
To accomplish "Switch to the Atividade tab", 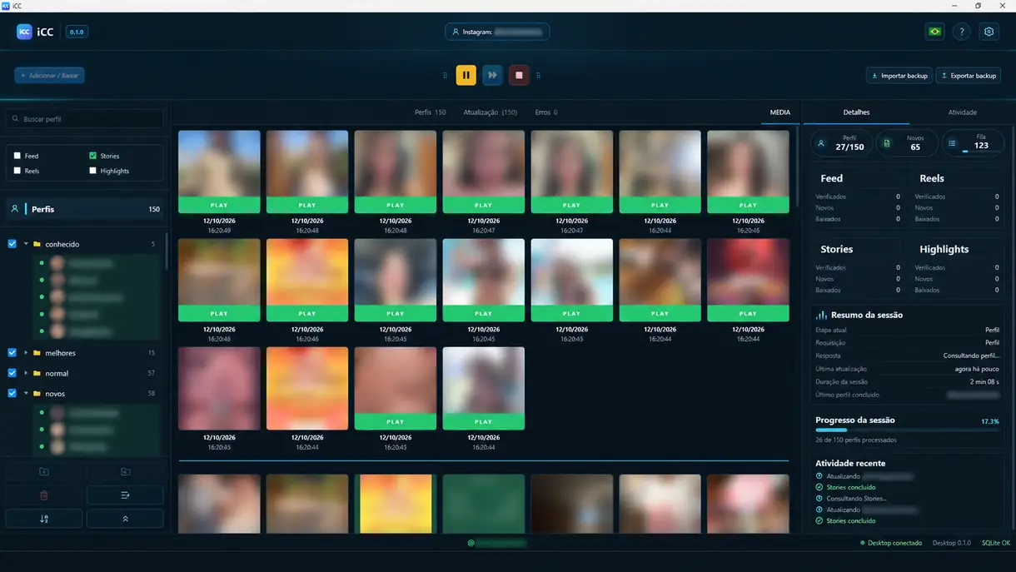I will click(962, 112).
